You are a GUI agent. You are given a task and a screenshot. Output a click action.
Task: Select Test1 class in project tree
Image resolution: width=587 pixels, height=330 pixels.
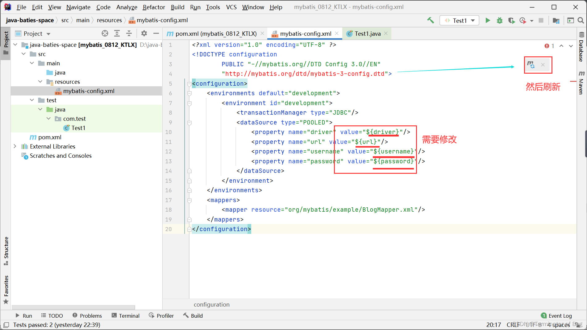[x=86, y=128]
